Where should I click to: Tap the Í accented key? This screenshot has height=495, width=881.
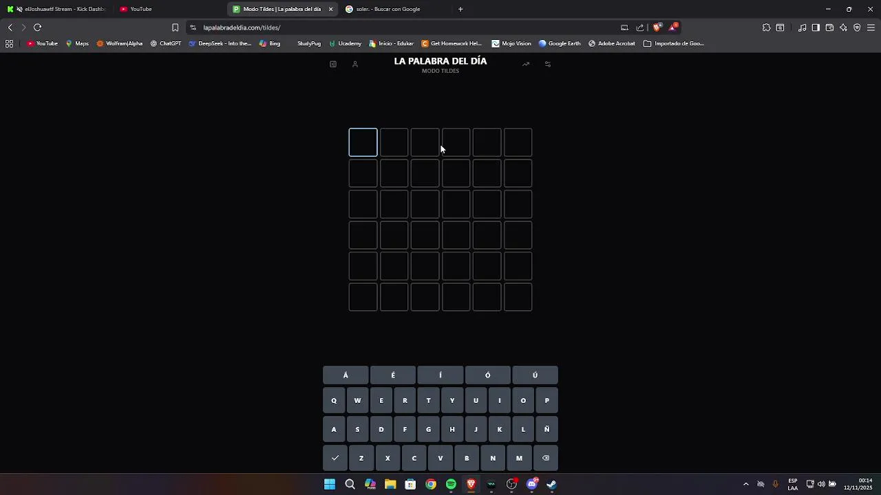[440, 375]
